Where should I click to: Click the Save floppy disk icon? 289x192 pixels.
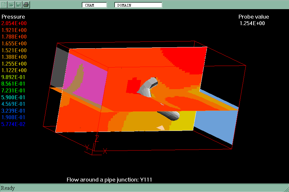[19, 5]
